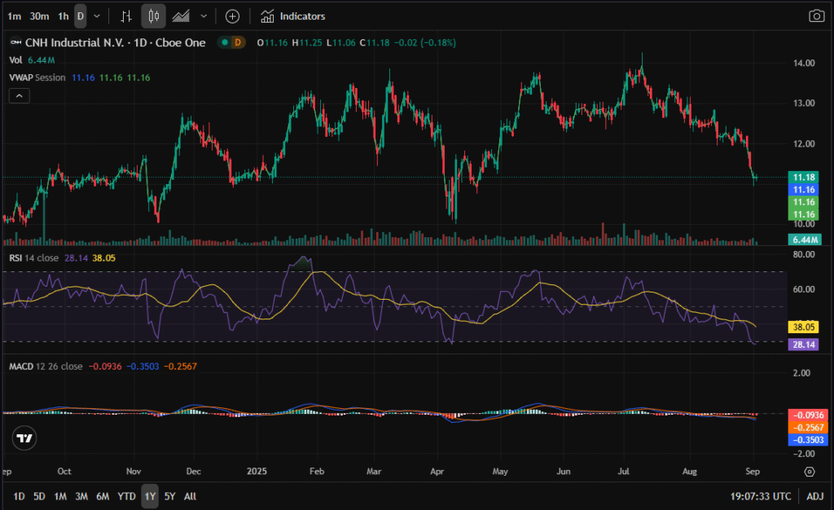
Task: Select the Candles chart style icon
Action: coord(153,16)
